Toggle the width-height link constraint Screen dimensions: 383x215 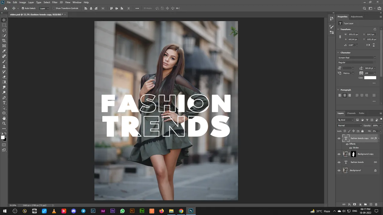tap(340, 37)
